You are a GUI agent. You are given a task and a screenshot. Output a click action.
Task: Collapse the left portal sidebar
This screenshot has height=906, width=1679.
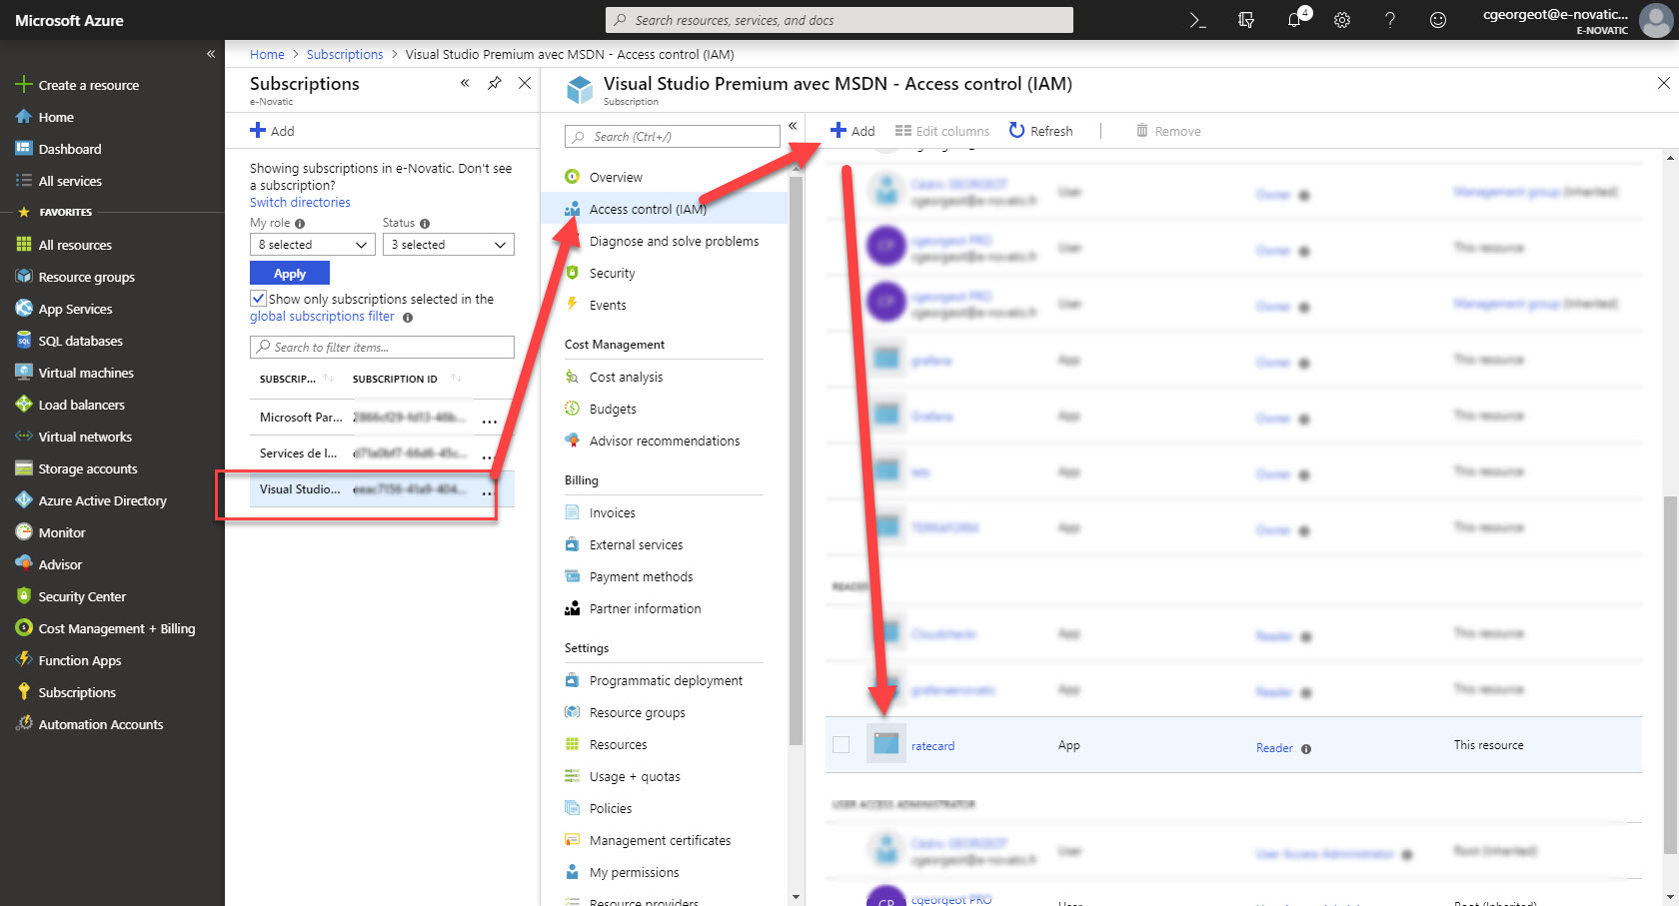pos(211,54)
